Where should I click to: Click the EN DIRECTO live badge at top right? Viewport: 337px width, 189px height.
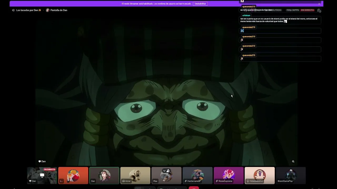pos(308,10)
